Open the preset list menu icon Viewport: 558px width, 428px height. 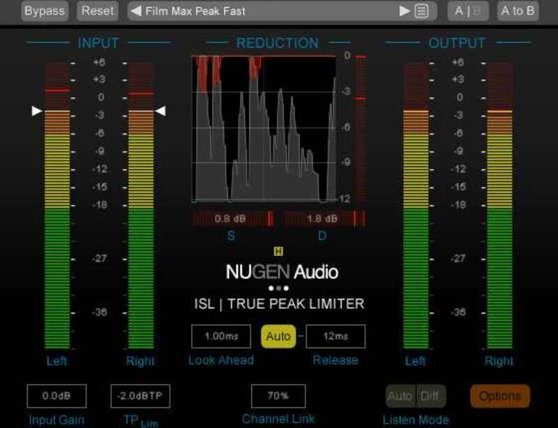pyautogui.click(x=421, y=11)
